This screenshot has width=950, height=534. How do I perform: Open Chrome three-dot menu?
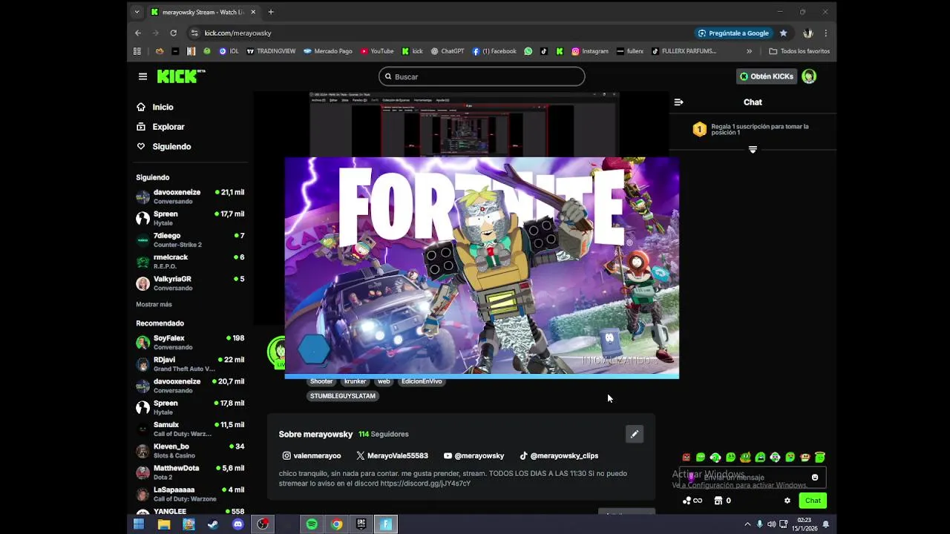(x=825, y=33)
